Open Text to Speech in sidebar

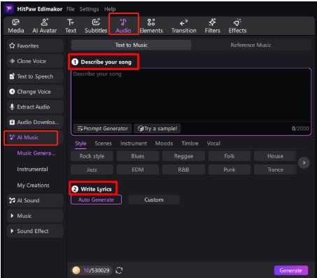35,76
